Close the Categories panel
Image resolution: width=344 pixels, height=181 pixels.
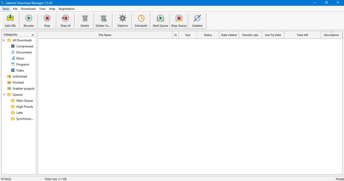pyautogui.click(x=33, y=35)
